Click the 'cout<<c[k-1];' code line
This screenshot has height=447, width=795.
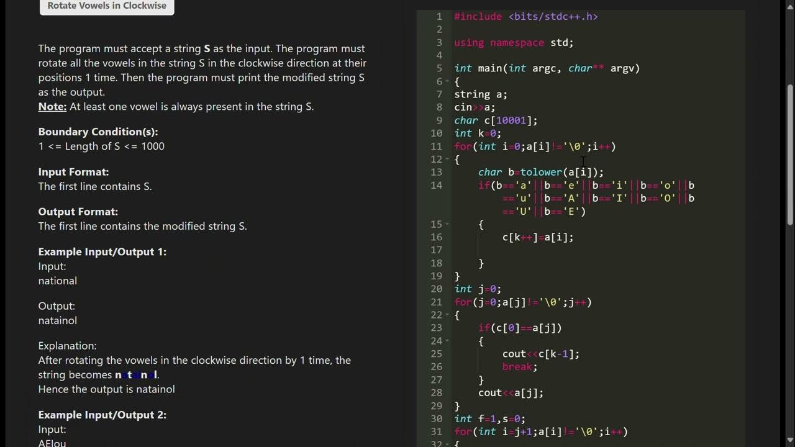pyautogui.click(x=541, y=354)
